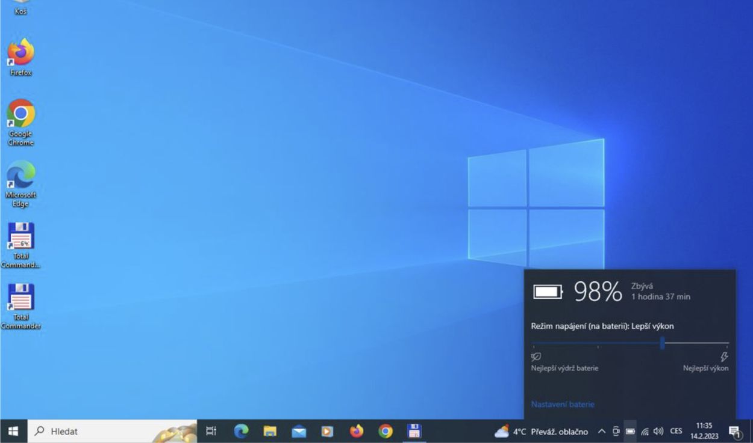Image resolution: width=753 pixels, height=443 pixels.
Task: Open Firefox from the desktop shortcut
Action: tap(20, 55)
